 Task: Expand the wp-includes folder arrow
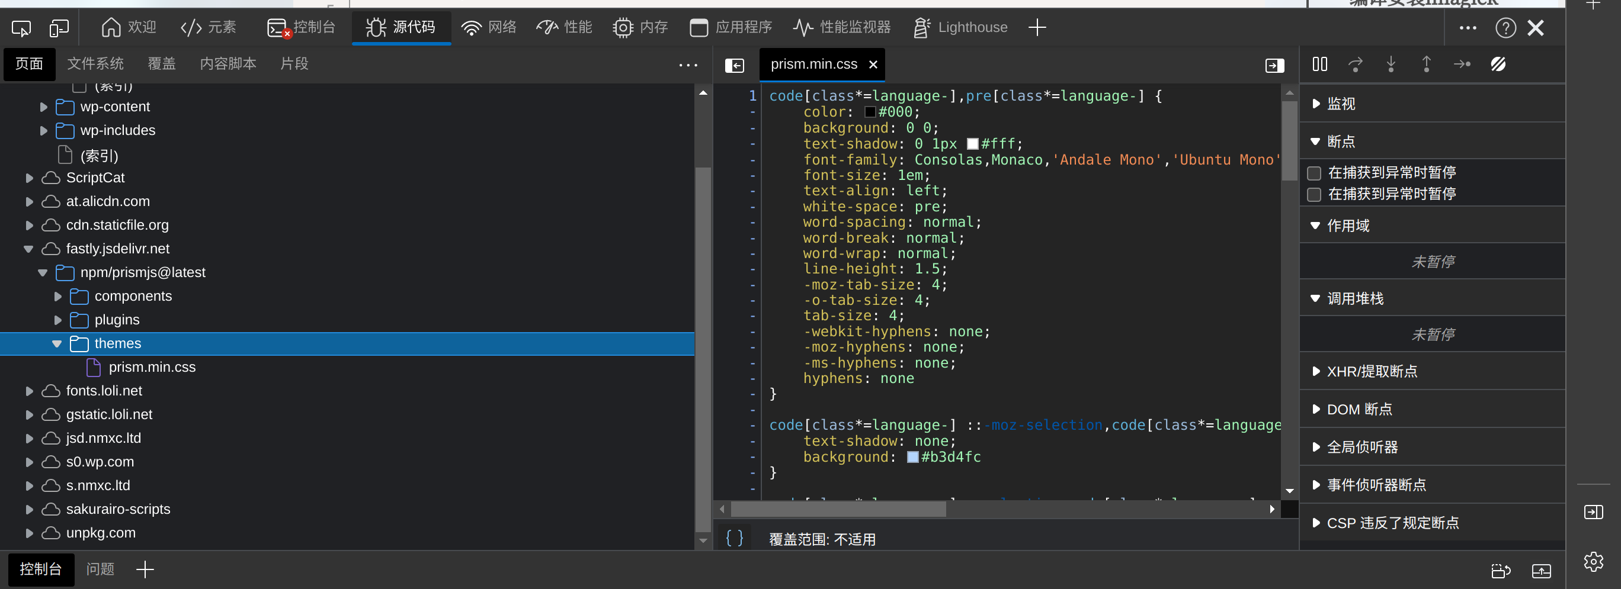tap(43, 131)
